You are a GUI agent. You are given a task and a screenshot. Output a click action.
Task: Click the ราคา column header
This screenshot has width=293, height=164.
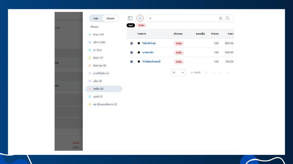230,34
